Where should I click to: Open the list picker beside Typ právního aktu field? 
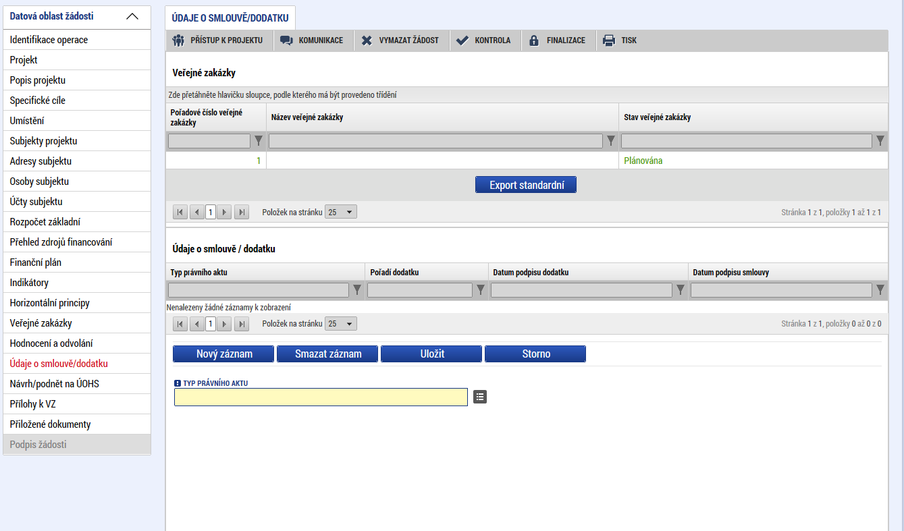[x=480, y=397]
